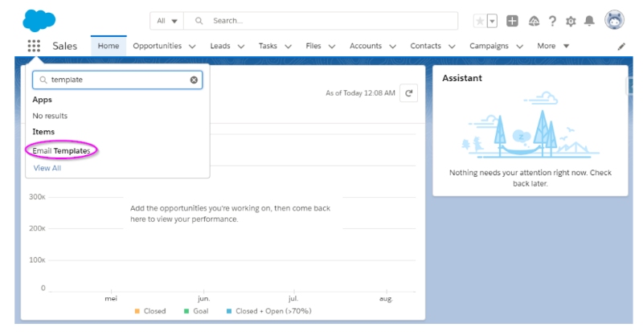Expand the Opportunities tab dropdown chevron
This screenshot has height=332, width=643.
(x=192, y=47)
